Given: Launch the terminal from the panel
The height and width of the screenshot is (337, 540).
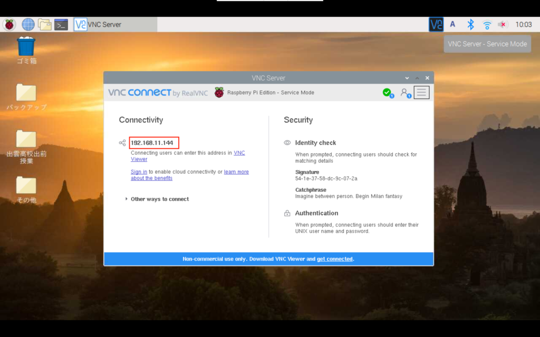Looking at the screenshot, I should pyautogui.click(x=61, y=25).
